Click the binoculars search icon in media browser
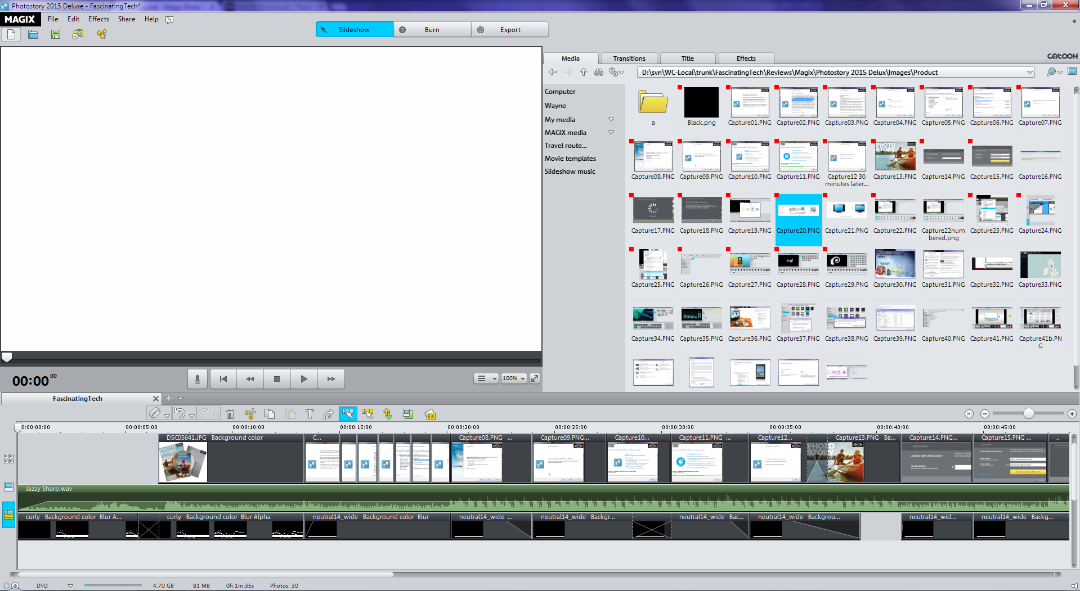The width and height of the screenshot is (1080, 591). coord(599,72)
